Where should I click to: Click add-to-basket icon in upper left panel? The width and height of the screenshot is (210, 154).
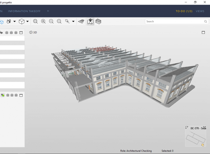(x=7, y=33)
